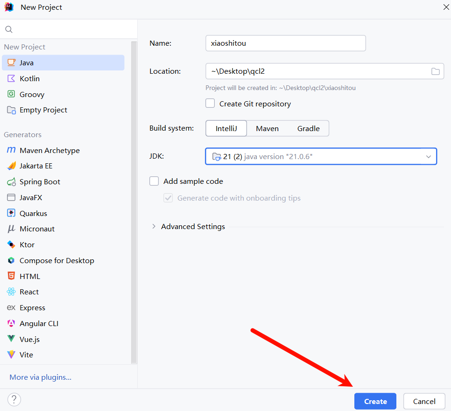Select Groovy project type

63,94
